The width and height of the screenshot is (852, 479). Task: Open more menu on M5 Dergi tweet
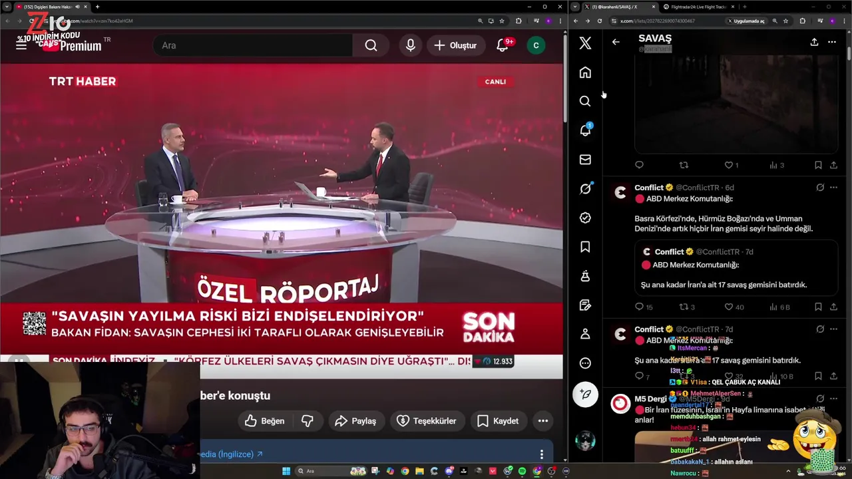pyautogui.click(x=833, y=399)
